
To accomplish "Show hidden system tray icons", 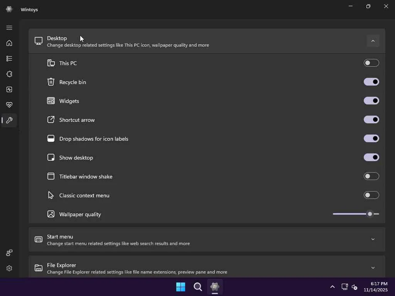I will [333, 287].
